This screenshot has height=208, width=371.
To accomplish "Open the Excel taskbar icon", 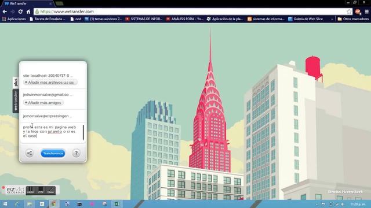I will pyautogui.click(x=117, y=204).
